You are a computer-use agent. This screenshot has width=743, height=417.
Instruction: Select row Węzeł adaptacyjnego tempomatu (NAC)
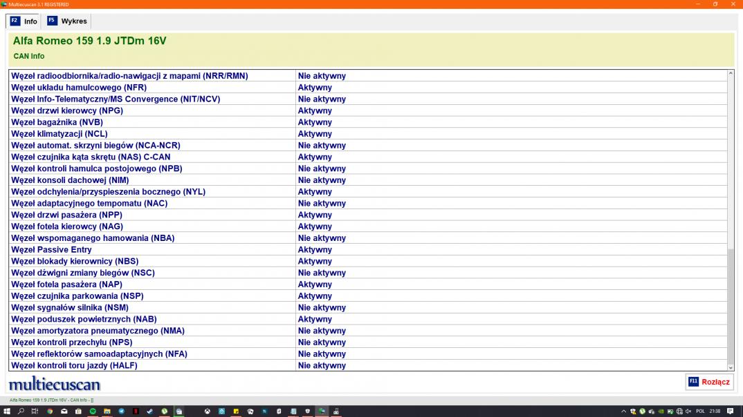pos(368,203)
